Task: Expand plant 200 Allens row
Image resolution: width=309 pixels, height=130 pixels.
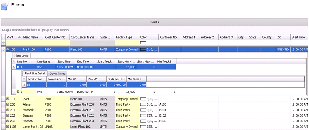Action: (x=8, y=104)
